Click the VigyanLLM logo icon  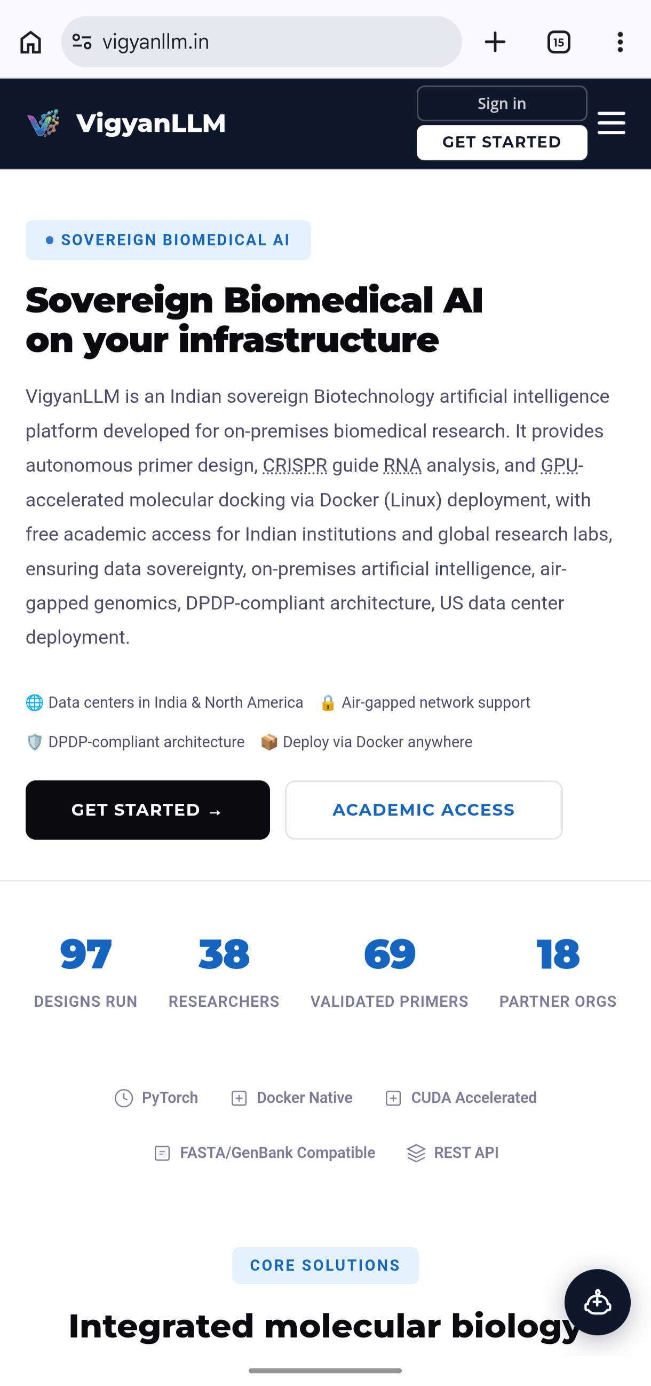tap(44, 123)
